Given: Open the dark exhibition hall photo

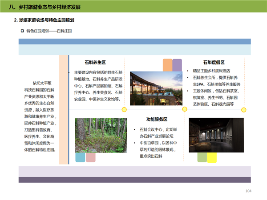Looking at the screenshot, I should tap(216, 135).
